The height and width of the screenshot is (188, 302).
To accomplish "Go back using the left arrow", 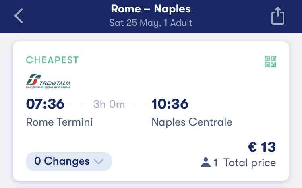I will coord(19,16).
